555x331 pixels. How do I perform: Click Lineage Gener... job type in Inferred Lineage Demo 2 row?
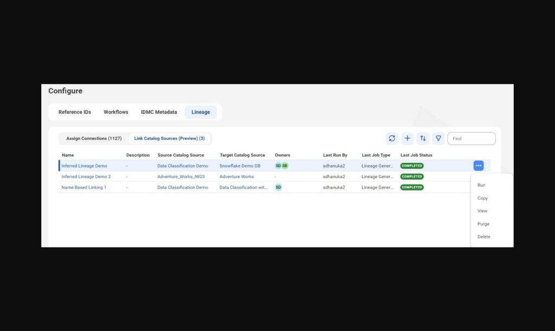coord(377,176)
